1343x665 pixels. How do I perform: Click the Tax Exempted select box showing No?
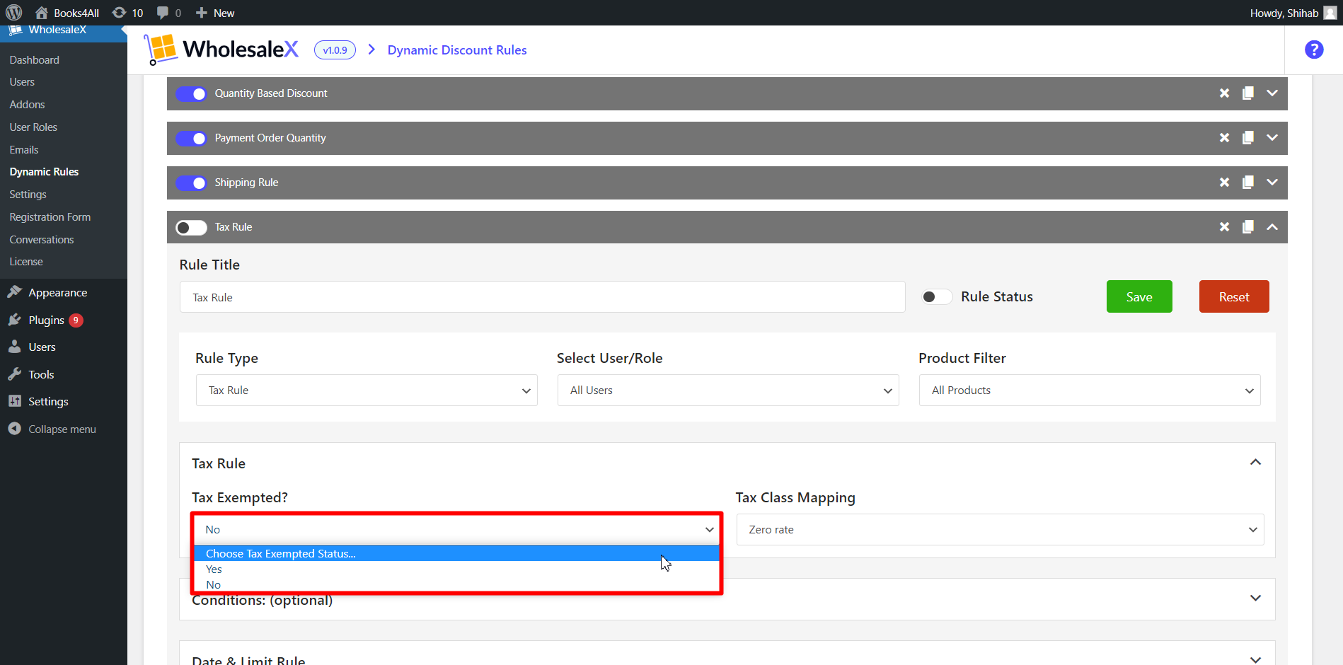coord(456,530)
